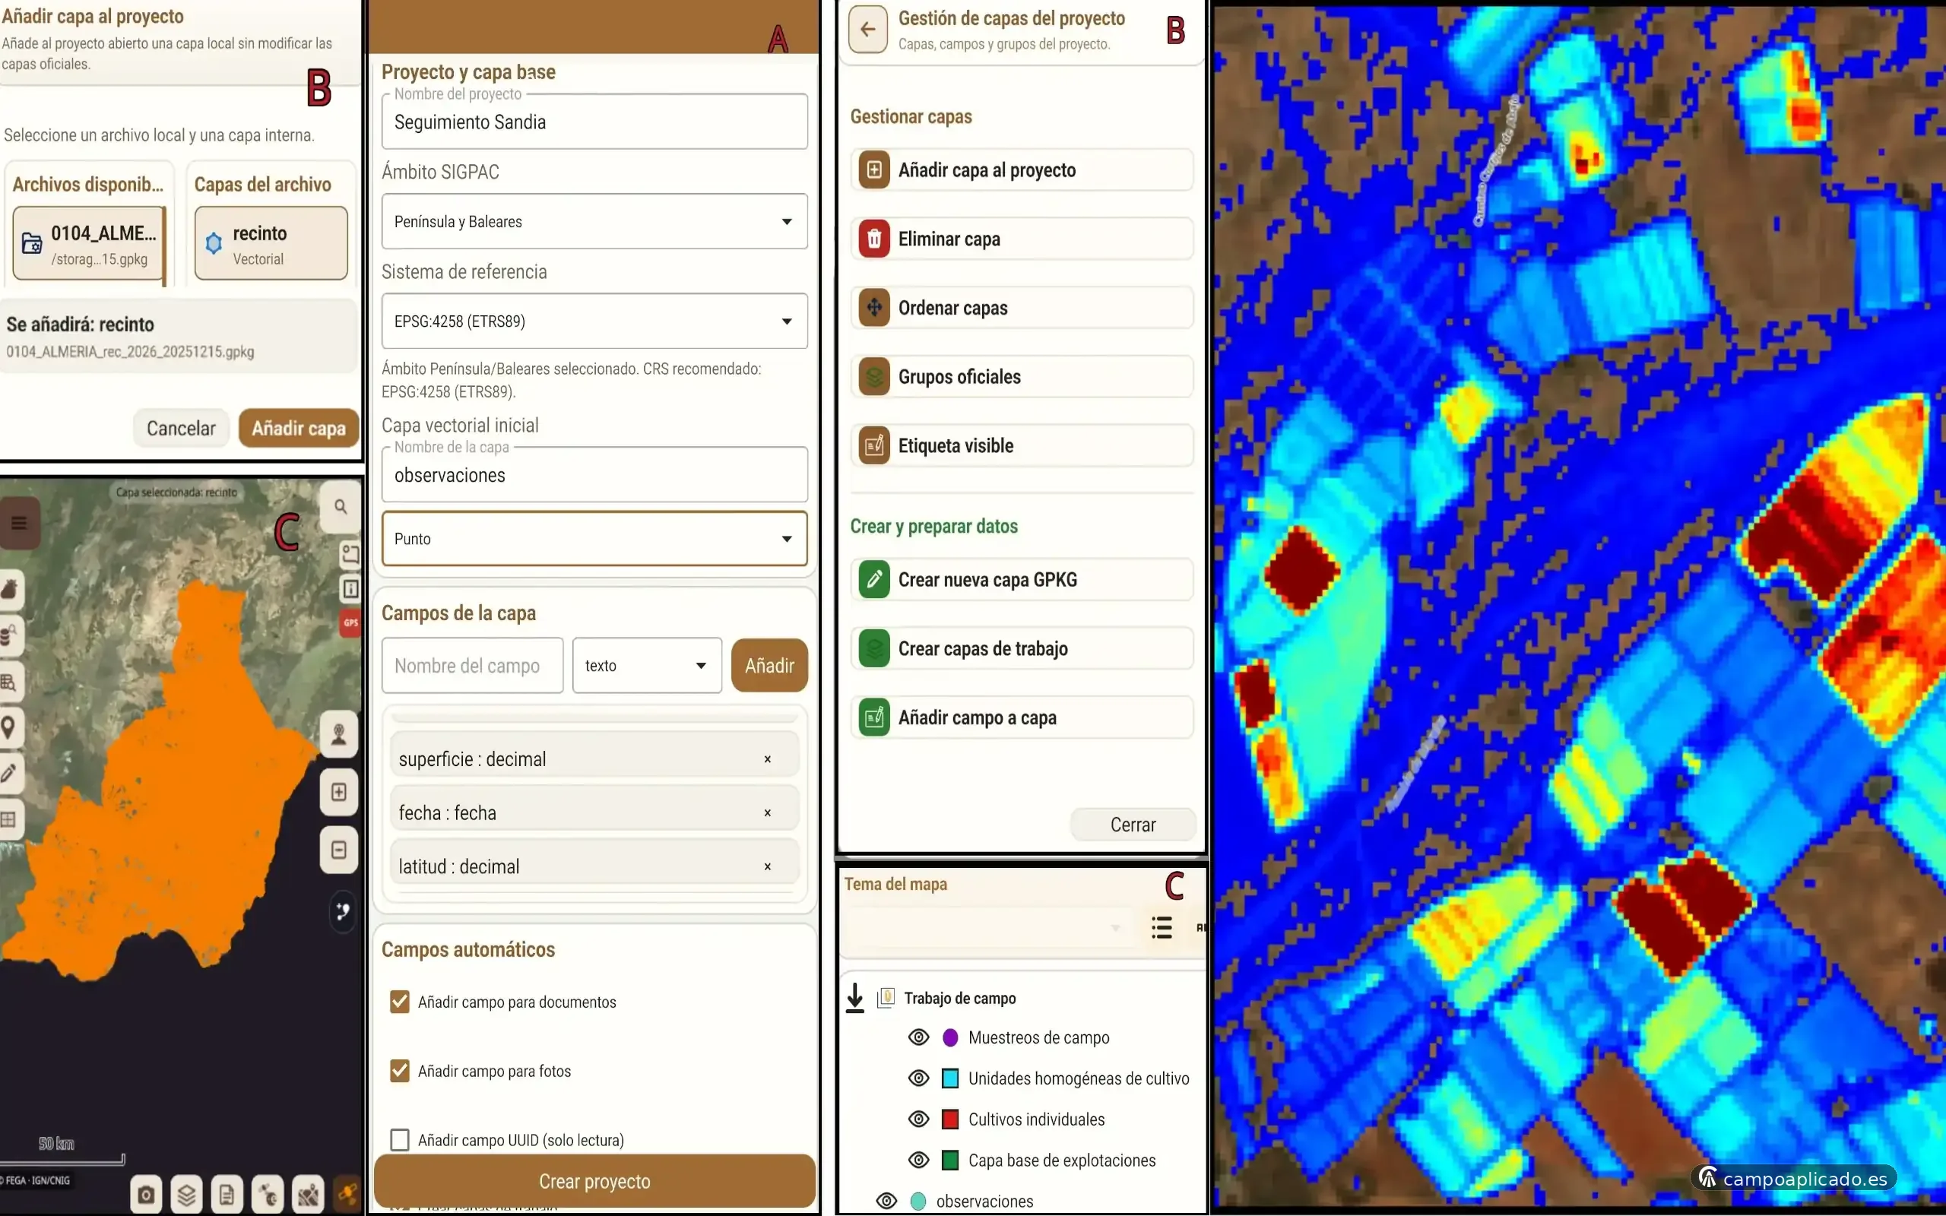Select Eliminar capa option
Screen dimensions: 1946x1216
point(1021,239)
